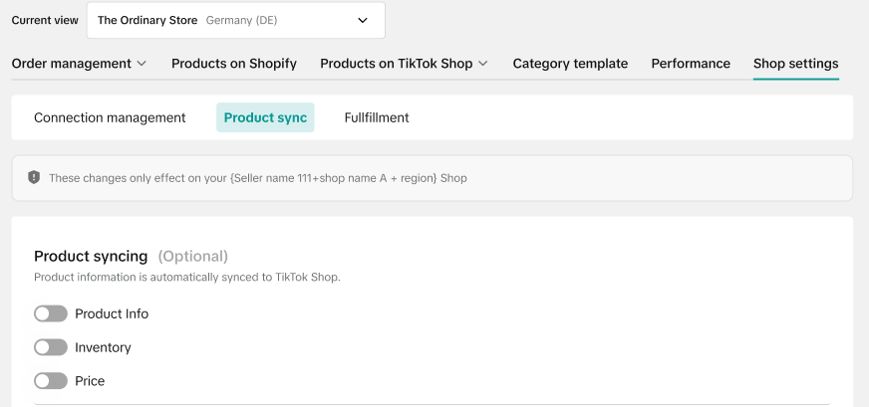
Task: Select the Shop settings tab
Action: coord(796,64)
